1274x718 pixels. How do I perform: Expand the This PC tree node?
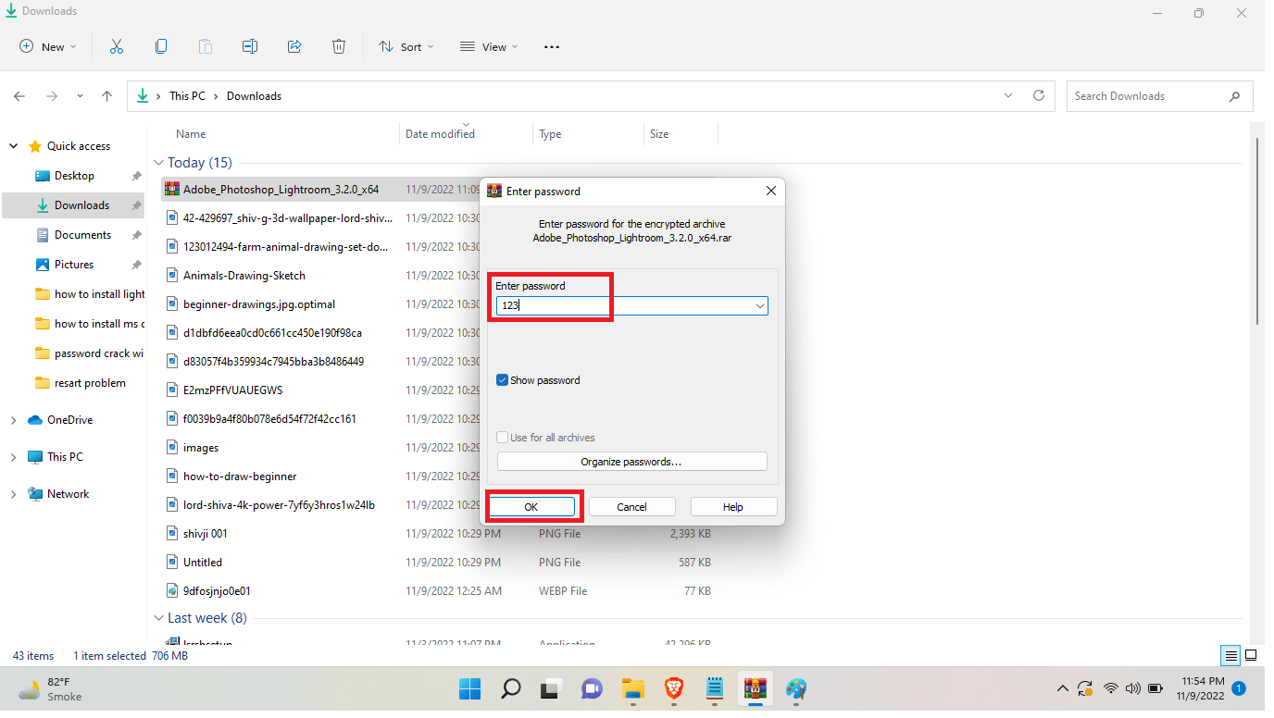coord(13,457)
